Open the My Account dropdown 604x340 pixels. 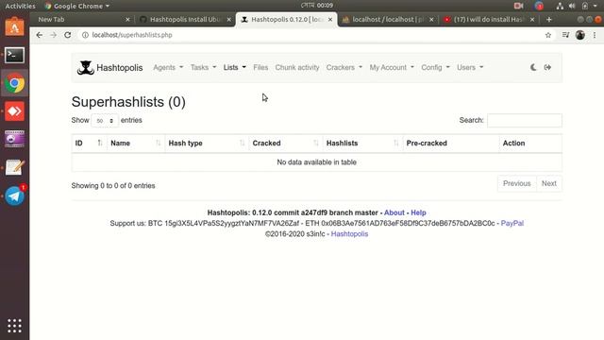392,67
